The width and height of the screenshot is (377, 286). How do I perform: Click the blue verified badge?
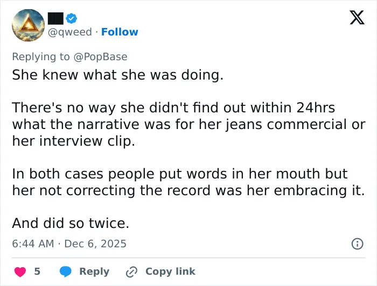[72, 18]
